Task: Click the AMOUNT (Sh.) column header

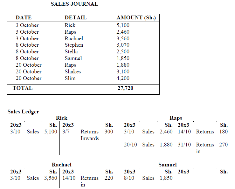Action: [136, 18]
